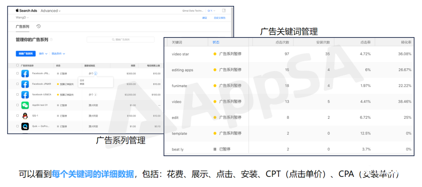Viewport: 422px width, 187px height.
Task: Click the count badge beside 多个 in first row
Action: click(x=95, y=73)
